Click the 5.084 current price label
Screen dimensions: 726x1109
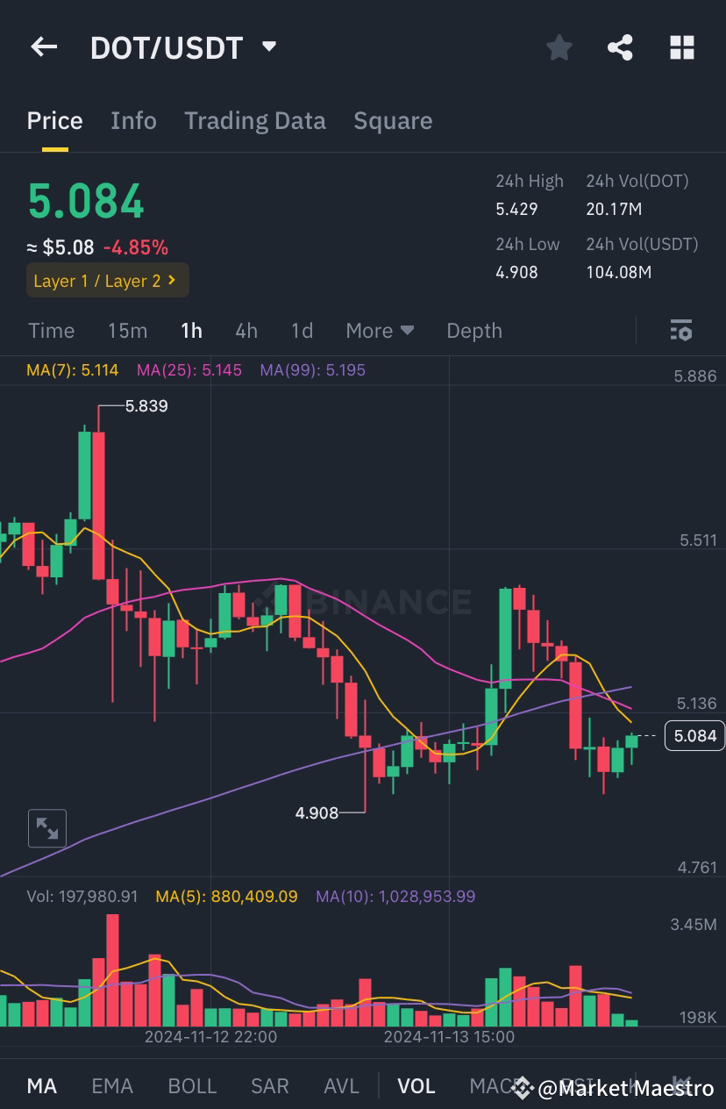[694, 736]
